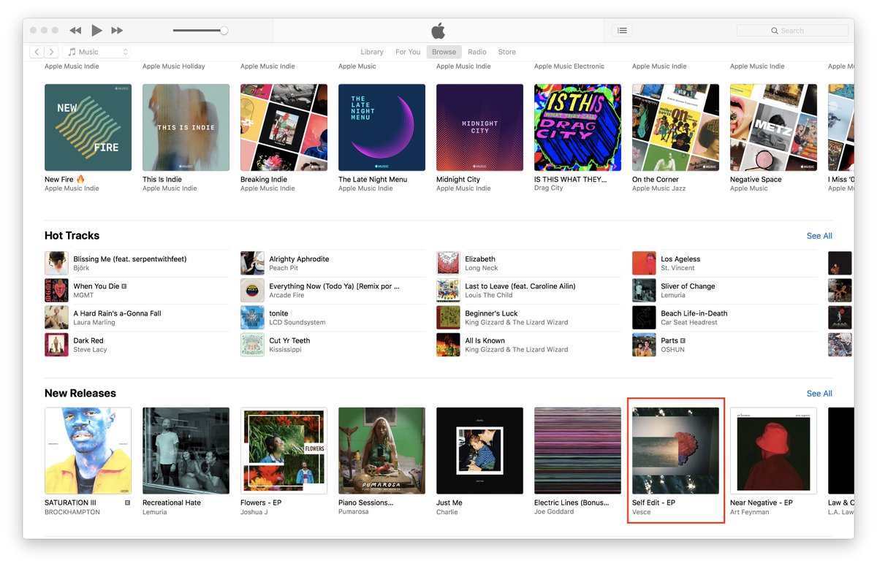Switch to the For You tab
The width and height of the screenshot is (877, 566).
[x=408, y=52]
